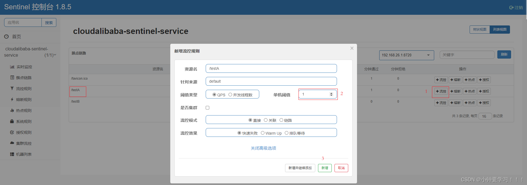Image resolution: width=527 pixels, height=185 pixels.
Task: Adjust 单机阈值 stepper arrows
Action: [331, 94]
